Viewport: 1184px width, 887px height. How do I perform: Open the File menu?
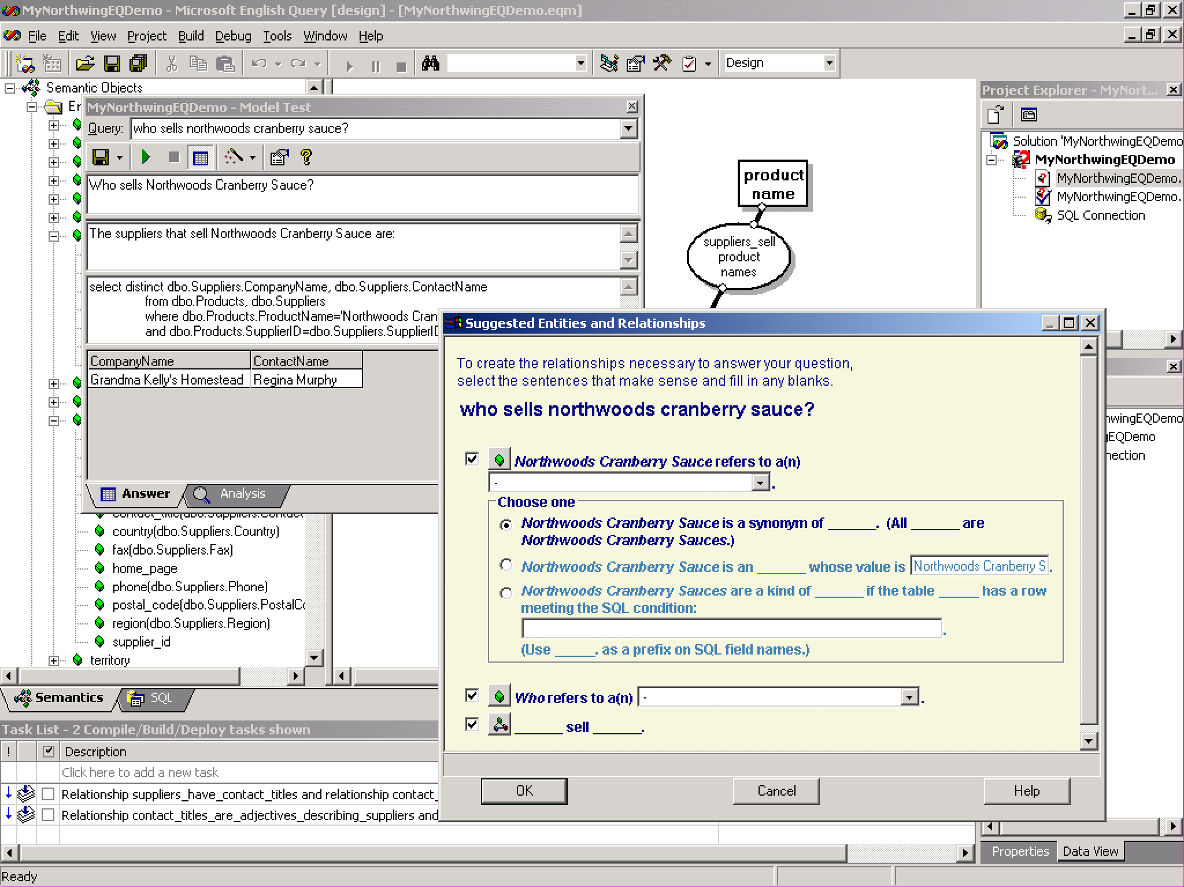tap(36, 36)
